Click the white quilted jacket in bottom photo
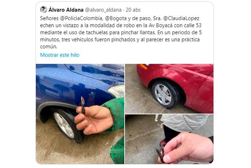The image size is (251, 168). tap(184, 122)
